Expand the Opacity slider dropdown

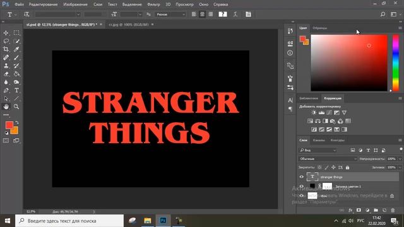400,159
